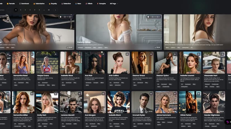The width and height of the screenshot is (231, 129).
Task: Click the Ava Morgan name text
Action: [90, 115]
